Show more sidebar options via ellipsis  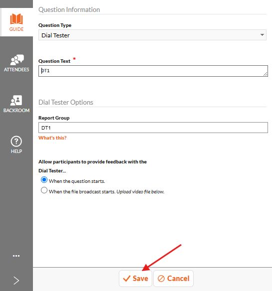(x=16, y=256)
